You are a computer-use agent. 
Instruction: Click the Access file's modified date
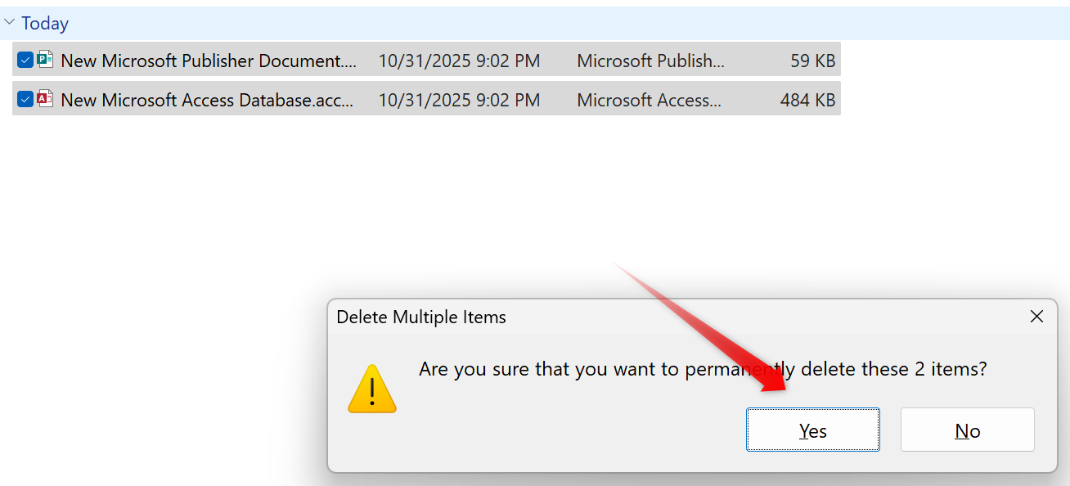[459, 100]
